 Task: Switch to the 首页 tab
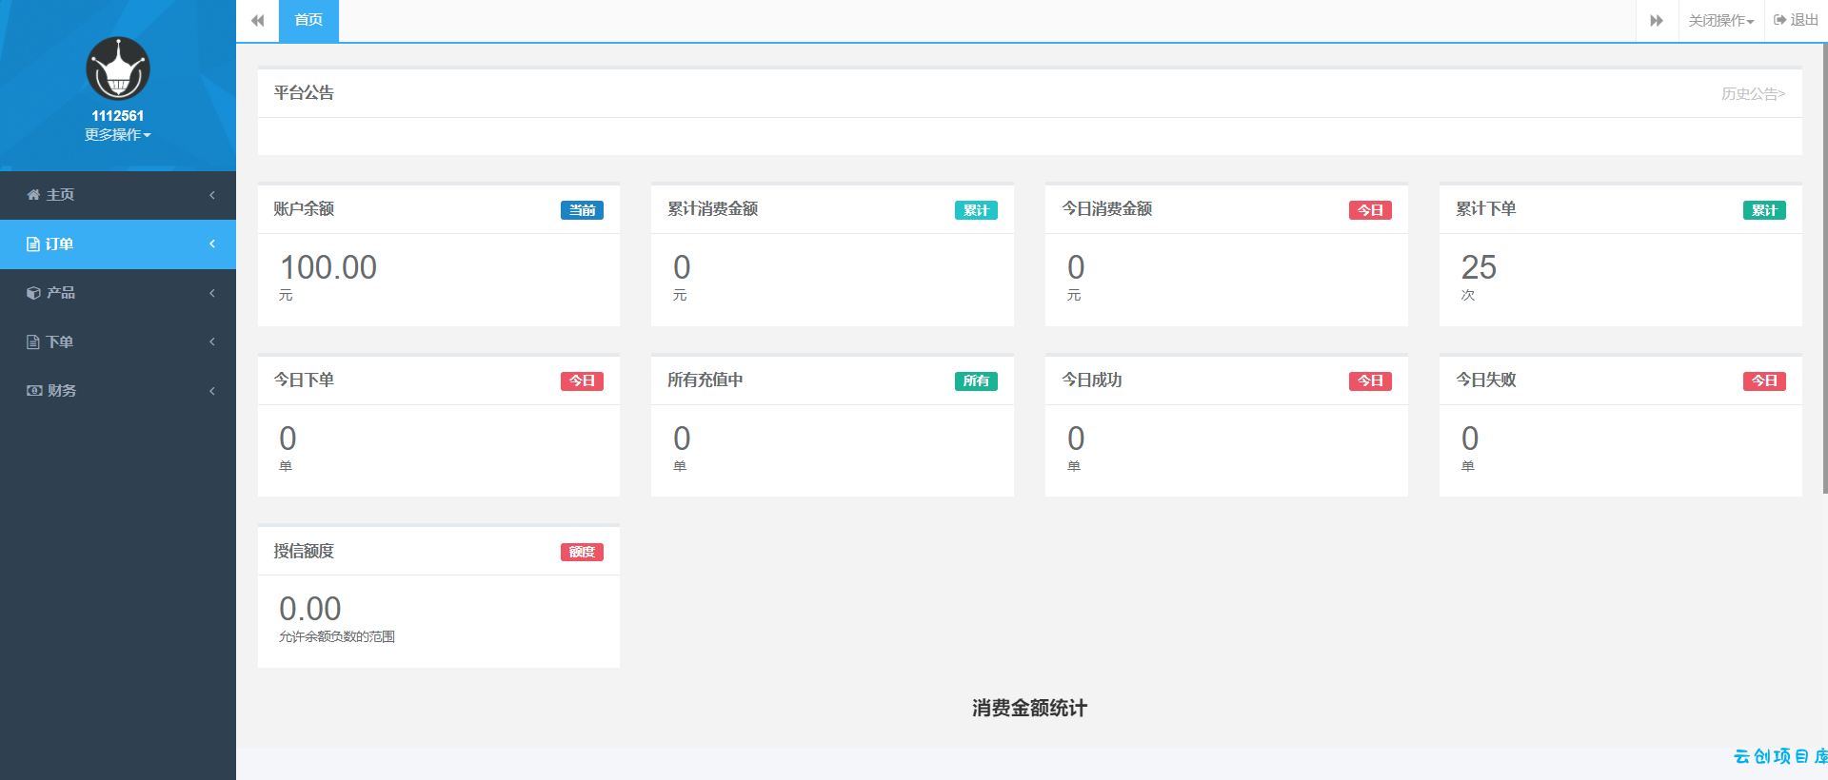click(308, 20)
